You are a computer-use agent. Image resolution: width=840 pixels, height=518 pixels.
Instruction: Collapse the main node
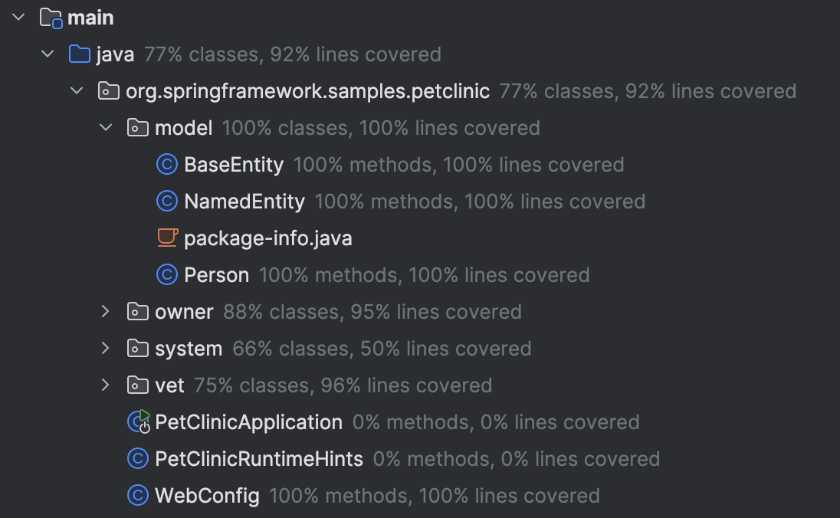pyautogui.click(x=18, y=17)
